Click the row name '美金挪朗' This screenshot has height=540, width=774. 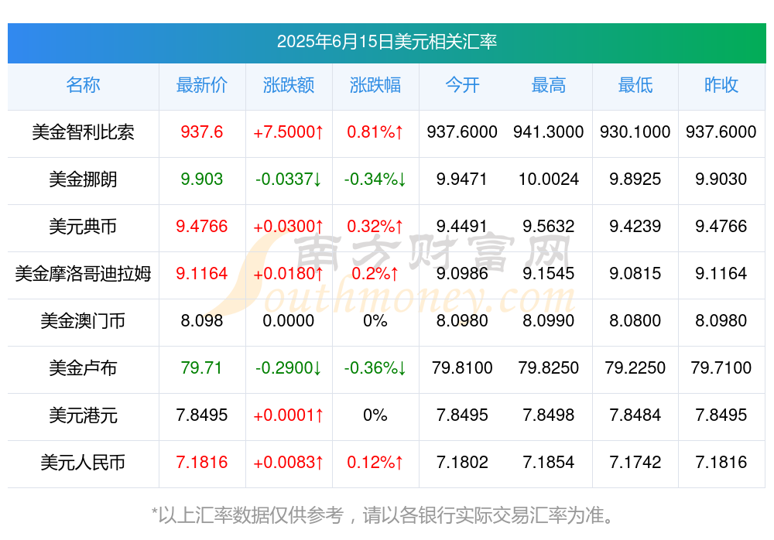pyautogui.click(x=83, y=179)
